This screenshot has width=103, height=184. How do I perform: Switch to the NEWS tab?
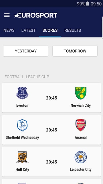click(x=9, y=30)
